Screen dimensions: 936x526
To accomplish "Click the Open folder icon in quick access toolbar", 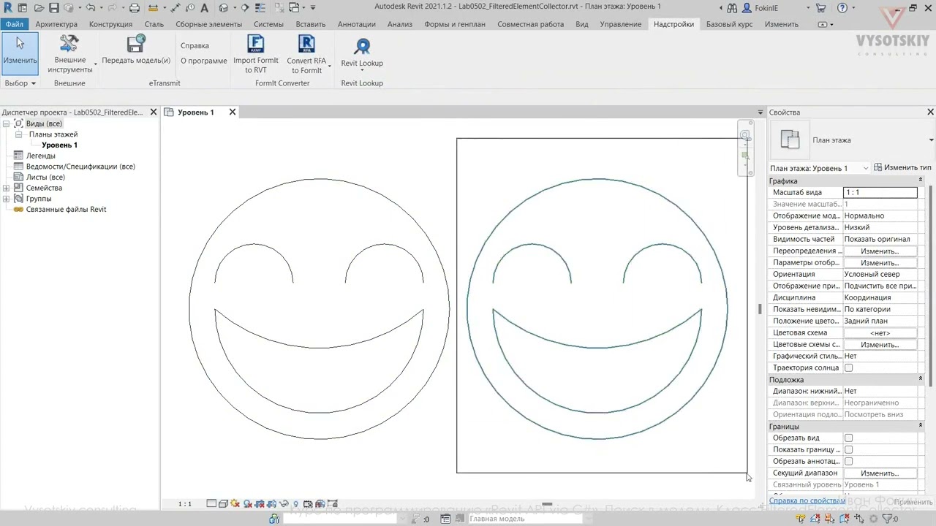I will pyautogui.click(x=39, y=7).
